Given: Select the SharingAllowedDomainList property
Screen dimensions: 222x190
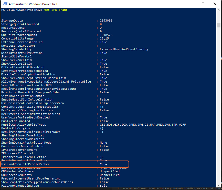Looking at the screenshot, I should [23, 135].
